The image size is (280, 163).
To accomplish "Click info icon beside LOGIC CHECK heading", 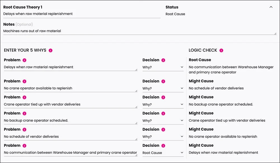I will 221,50.
